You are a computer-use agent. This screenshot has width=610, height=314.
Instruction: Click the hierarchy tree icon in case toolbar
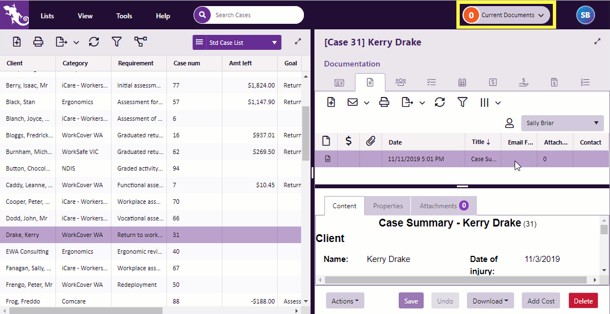point(140,42)
